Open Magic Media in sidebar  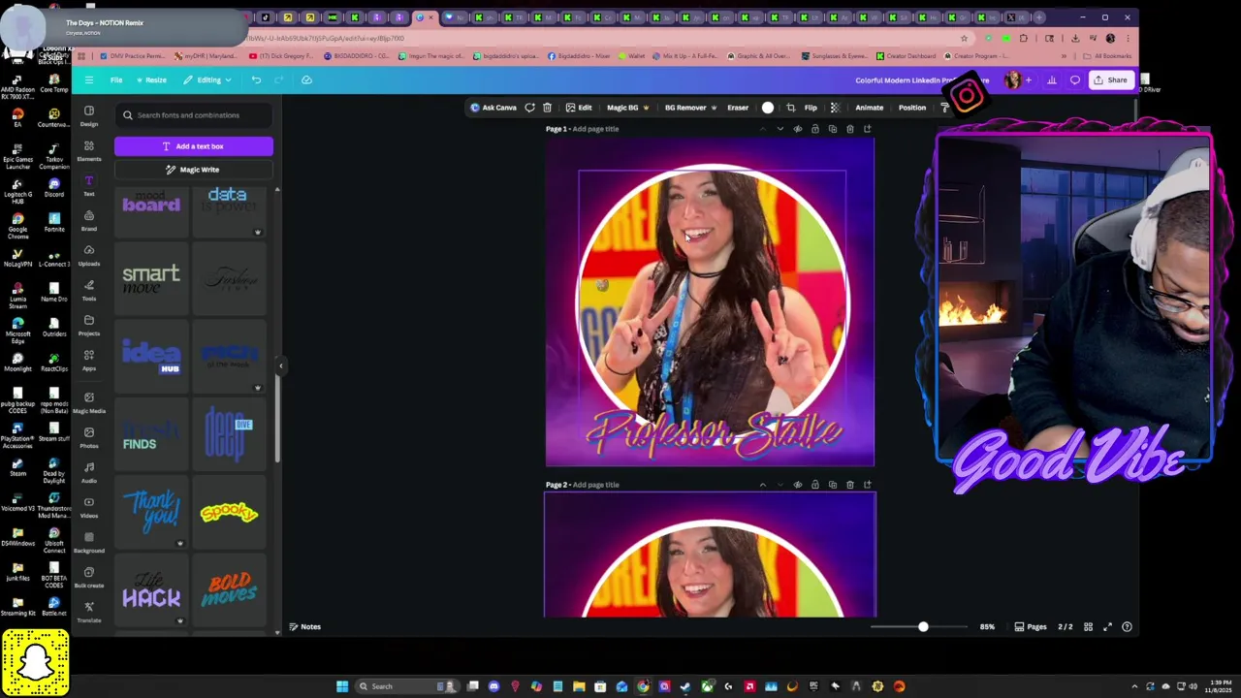pos(89,402)
